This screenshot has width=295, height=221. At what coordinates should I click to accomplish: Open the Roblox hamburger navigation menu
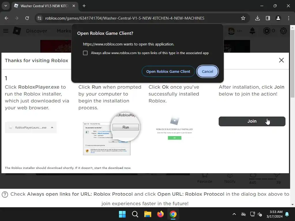[6, 31]
